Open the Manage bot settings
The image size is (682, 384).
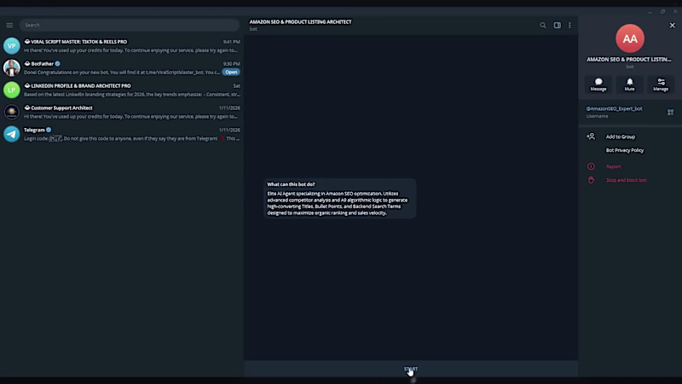pos(661,84)
